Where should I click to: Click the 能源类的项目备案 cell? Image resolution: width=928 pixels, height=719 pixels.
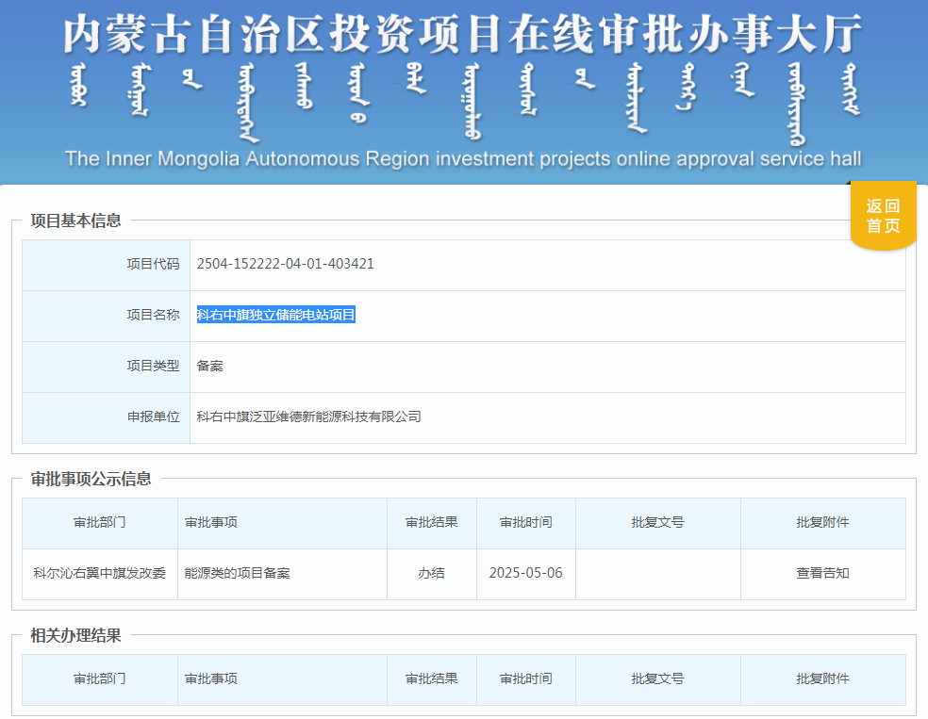click(x=237, y=573)
